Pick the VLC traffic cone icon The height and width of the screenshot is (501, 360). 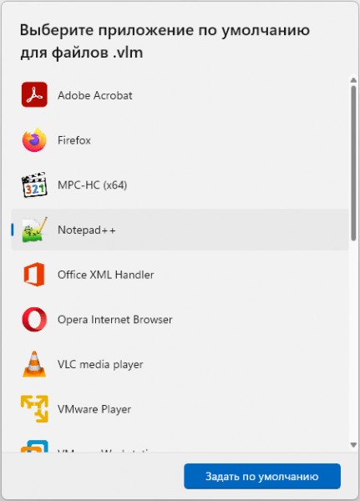coord(34,364)
